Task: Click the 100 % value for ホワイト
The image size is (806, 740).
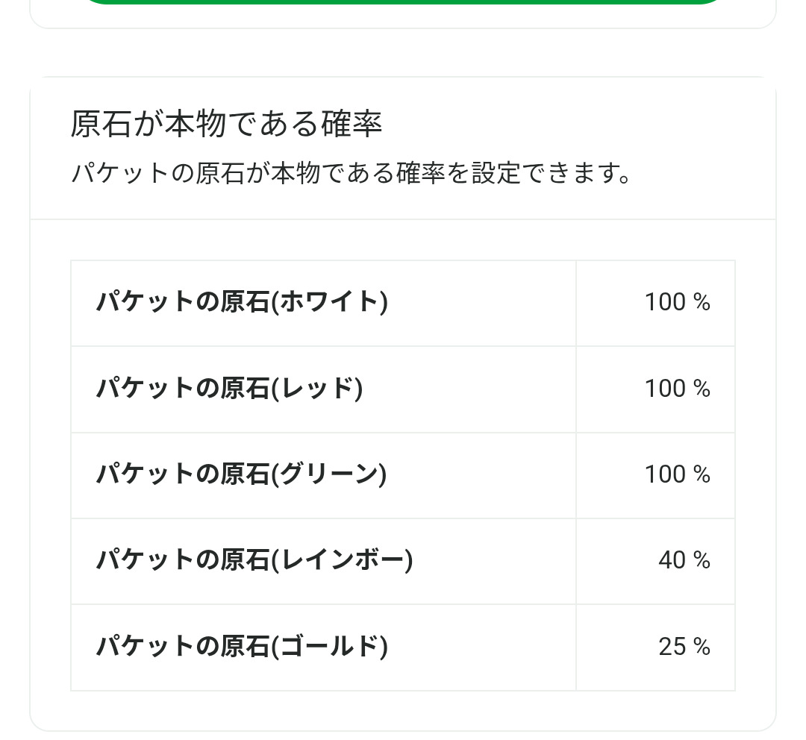Action: pyautogui.click(x=677, y=302)
